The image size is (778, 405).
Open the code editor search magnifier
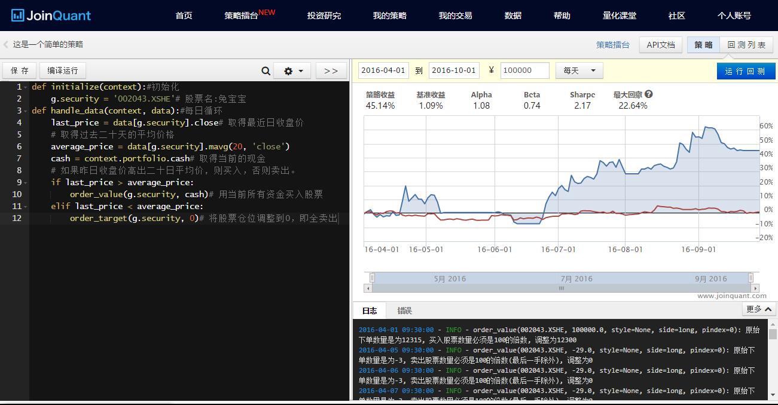[x=266, y=71]
